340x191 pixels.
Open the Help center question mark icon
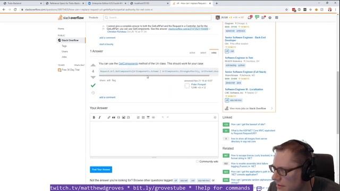coord(270,18)
